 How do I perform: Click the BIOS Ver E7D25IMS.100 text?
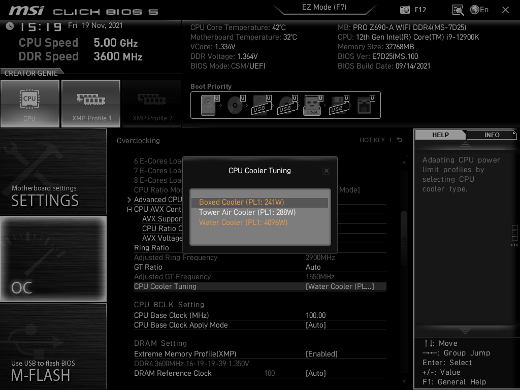tap(378, 56)
